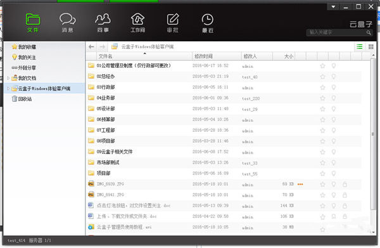Switch to list view icon

[360, 46]
